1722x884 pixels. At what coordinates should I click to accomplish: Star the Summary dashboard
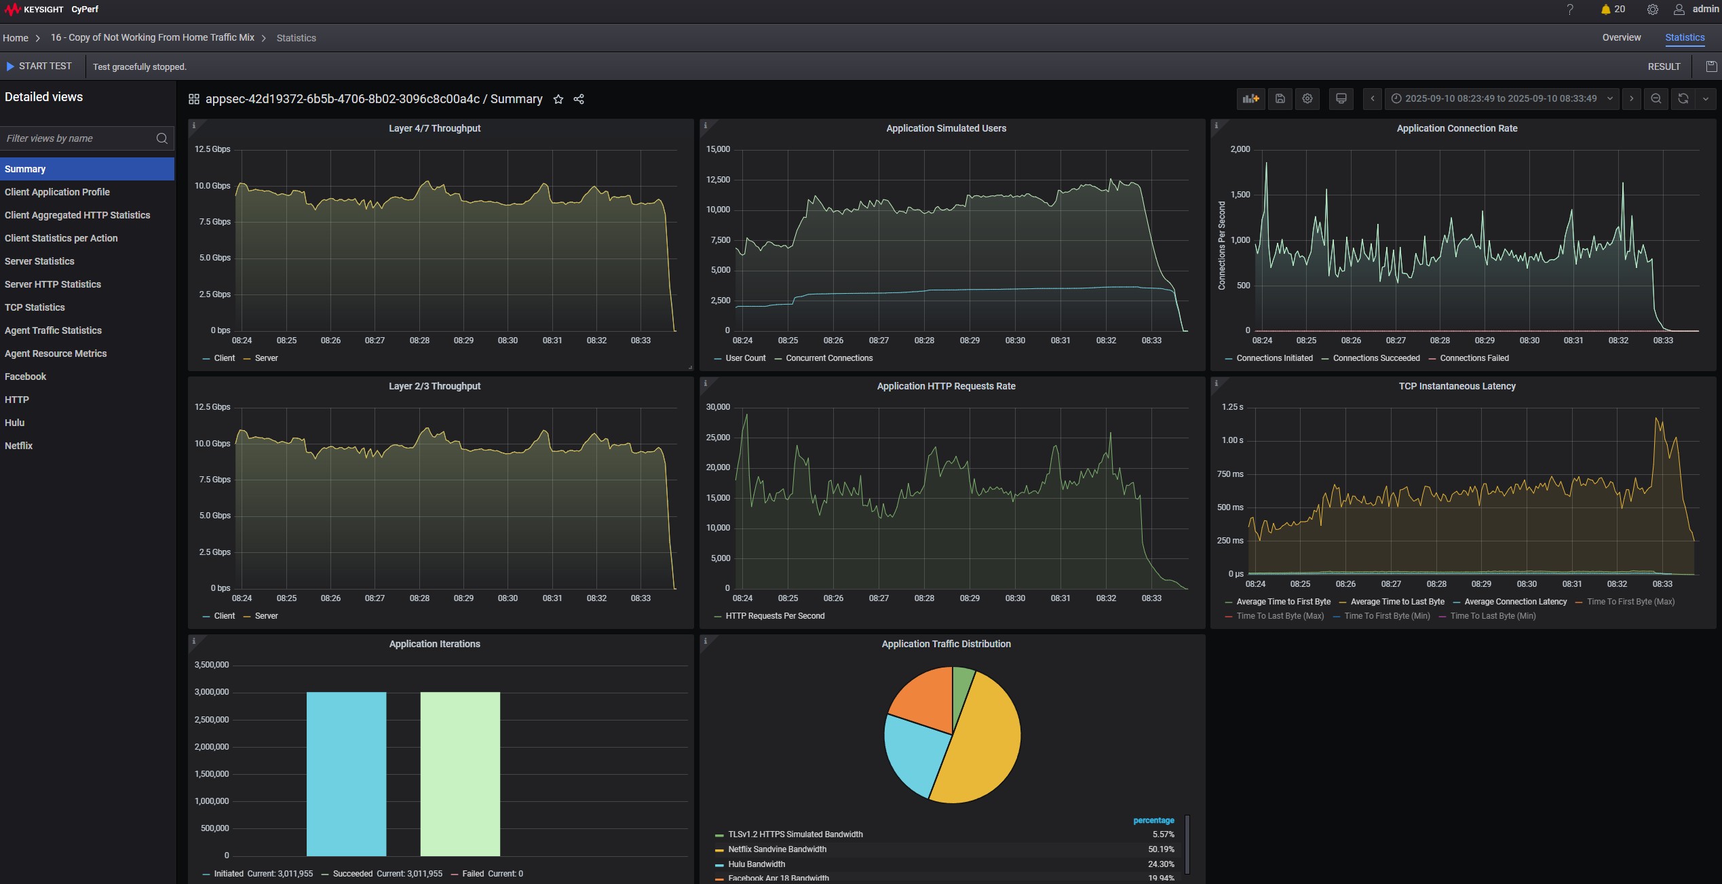coord(558,99)
